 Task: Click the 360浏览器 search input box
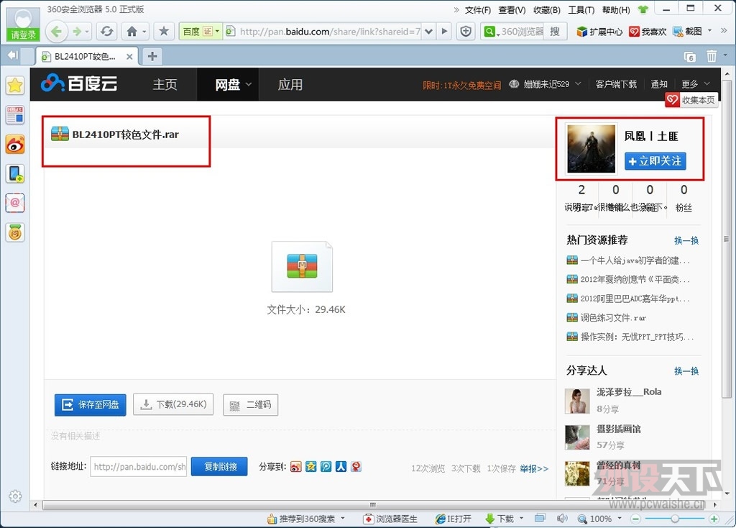pos(520,32)
